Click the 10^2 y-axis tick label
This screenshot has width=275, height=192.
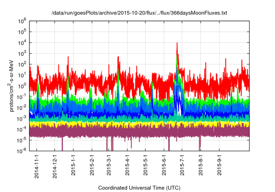(22, 64)
